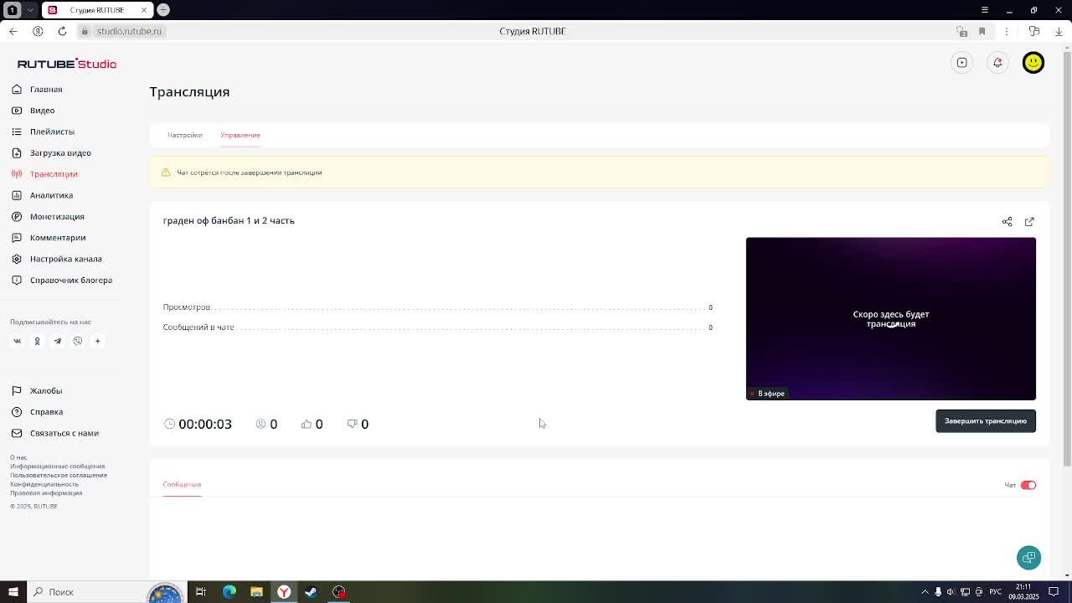Open Microsoft Edge from the taskbar
The height and width of the screenshot is (603, 1072).
coord(229,592)
